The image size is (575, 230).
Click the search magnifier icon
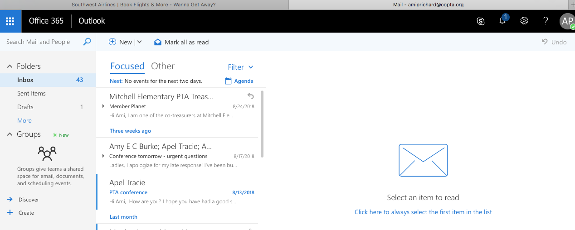87,42
